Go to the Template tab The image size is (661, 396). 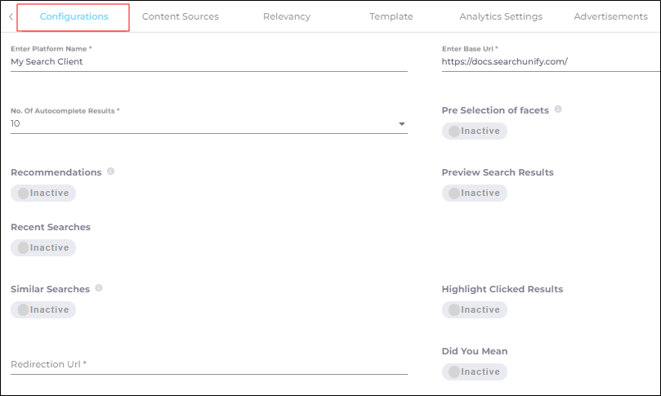pyautogui.click(x=391, y=17)
